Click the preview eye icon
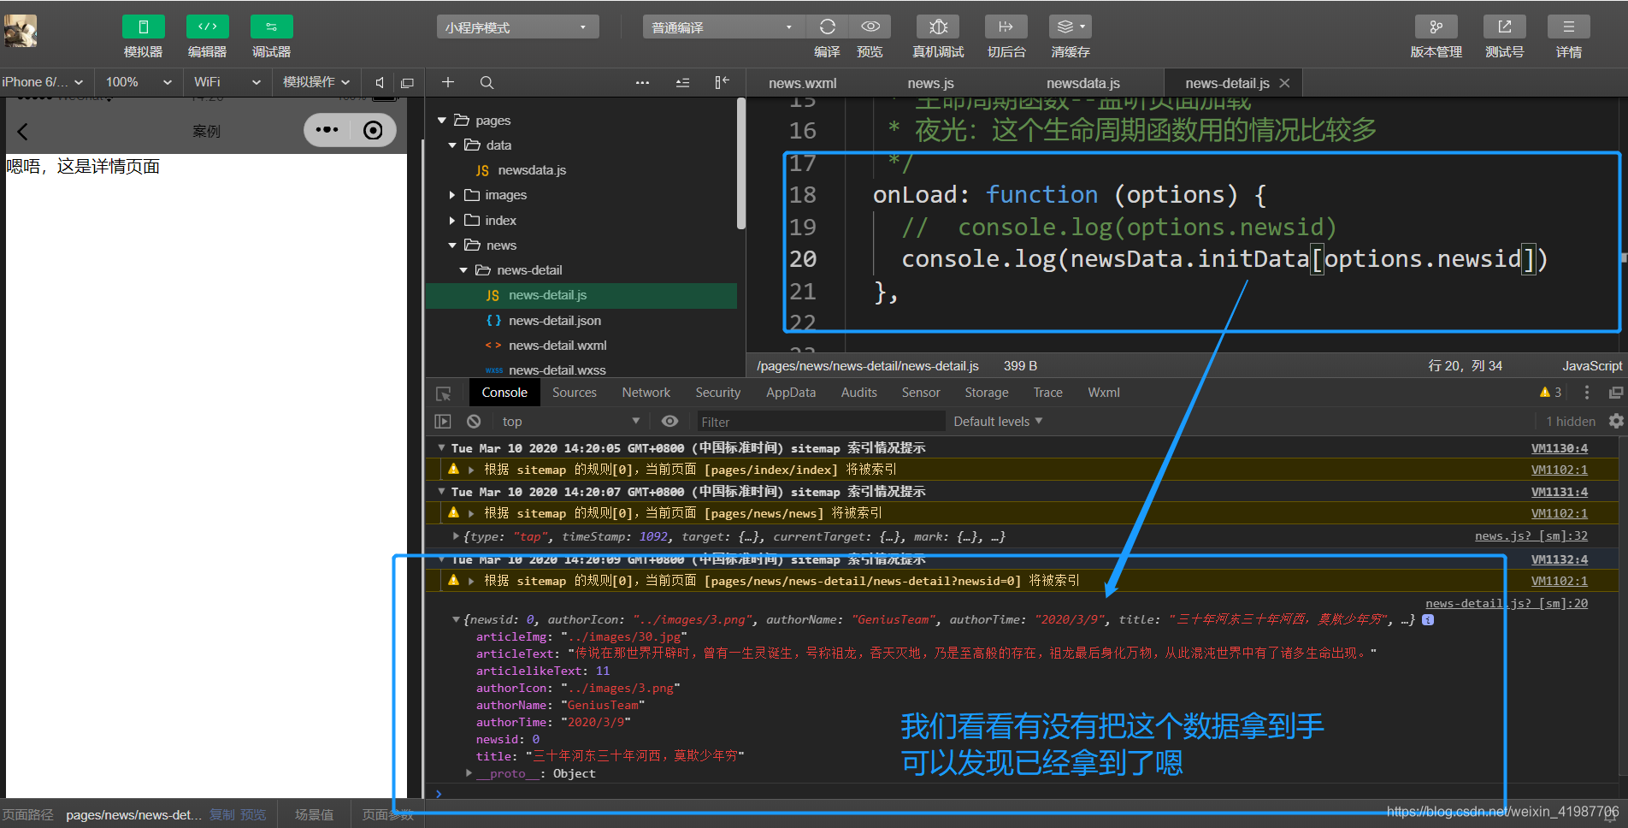 pyautogui.click(x=870, y=27)
